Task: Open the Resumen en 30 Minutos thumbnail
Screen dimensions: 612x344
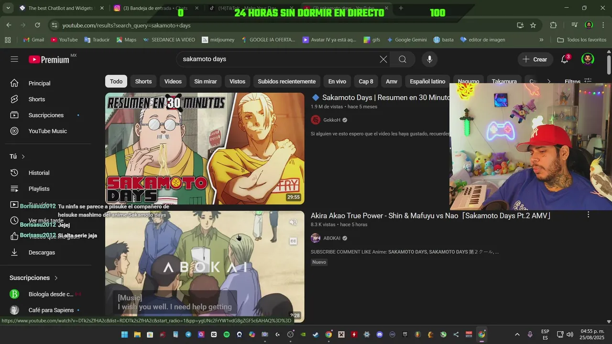Action: [205, 149]
